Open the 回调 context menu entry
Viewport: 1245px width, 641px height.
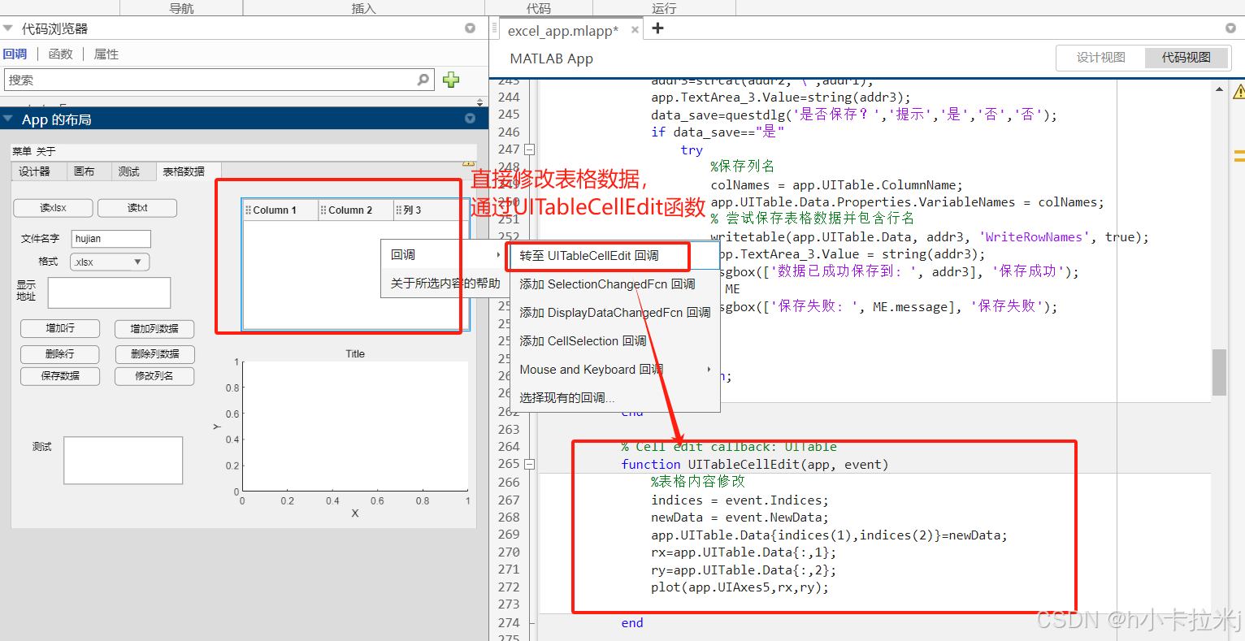tap(445, 255)
